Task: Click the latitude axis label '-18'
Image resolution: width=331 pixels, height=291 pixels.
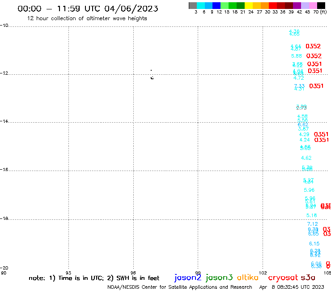Action: pyautogui.click(x=4, y=218)
